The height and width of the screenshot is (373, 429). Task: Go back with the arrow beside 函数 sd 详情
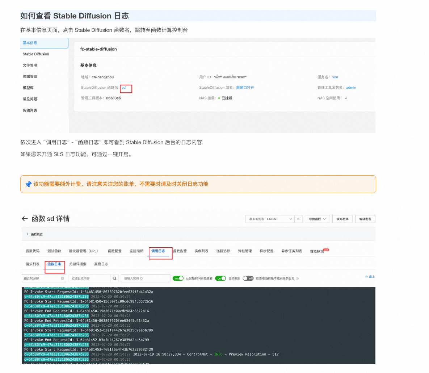coord(25,219)
